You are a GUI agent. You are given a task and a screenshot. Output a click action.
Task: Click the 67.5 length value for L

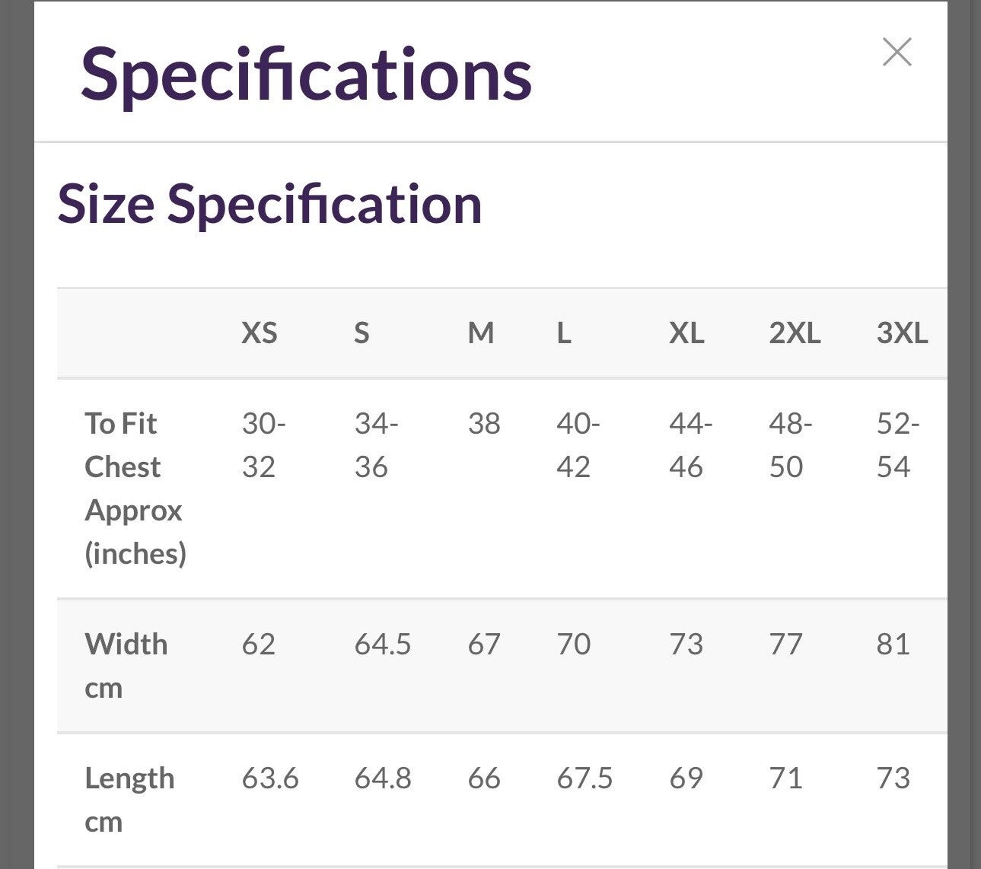[x=584, y=778]
